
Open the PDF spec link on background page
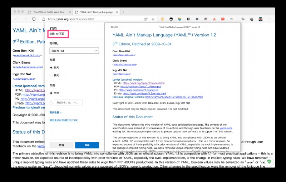pyautogui.click(x=34, y=95)
